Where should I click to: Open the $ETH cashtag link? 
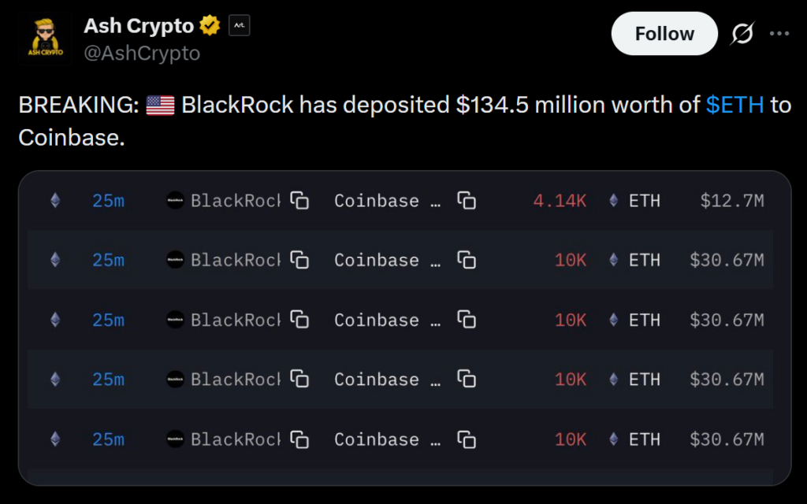pos(734,104)
